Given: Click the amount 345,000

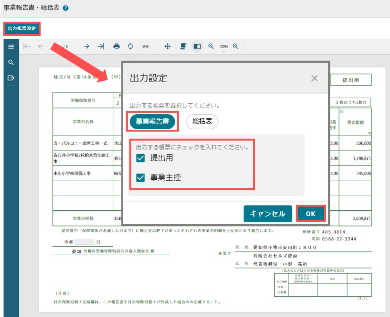Looking at the screenshot, I should pyautogui.click(x=364, y=174).
